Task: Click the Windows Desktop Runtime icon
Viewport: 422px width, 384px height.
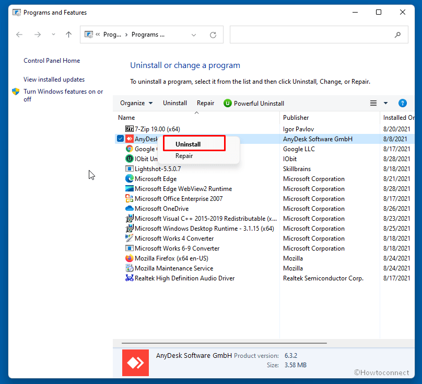Action: (130, 229)
